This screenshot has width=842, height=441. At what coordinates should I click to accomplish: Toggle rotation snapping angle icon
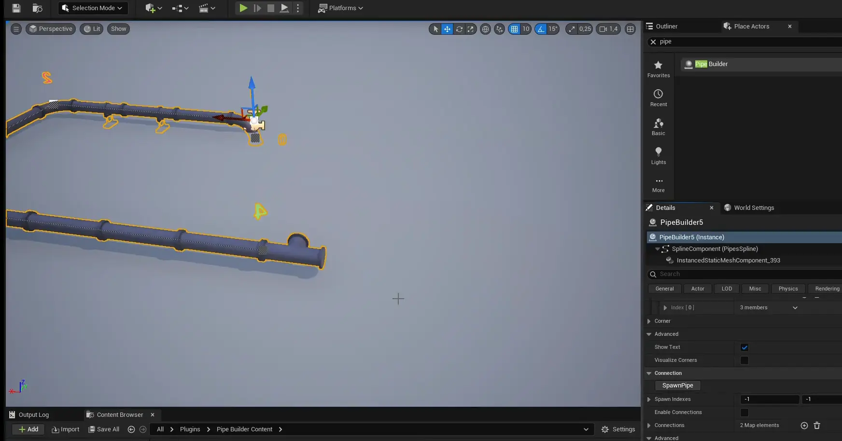coord(541,29)
